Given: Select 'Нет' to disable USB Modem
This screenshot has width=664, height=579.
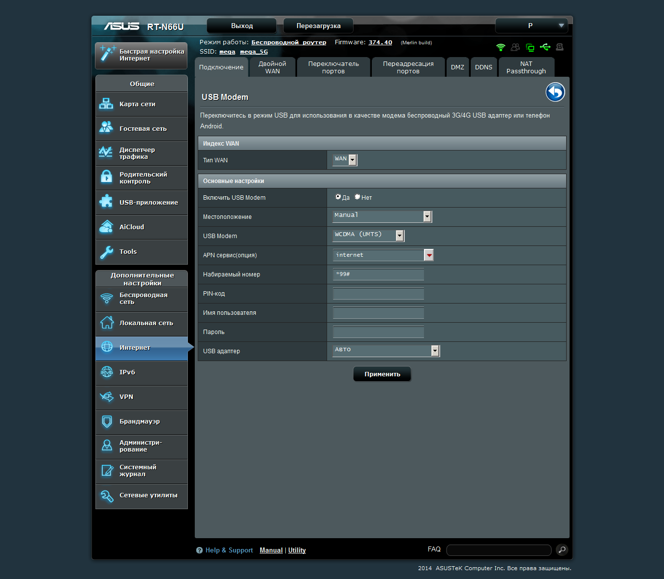Looking at the screenshot, I should click(358, 197).
